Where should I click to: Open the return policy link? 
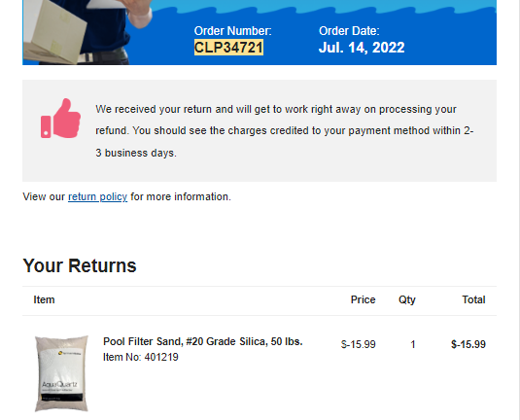click(97, 196)
